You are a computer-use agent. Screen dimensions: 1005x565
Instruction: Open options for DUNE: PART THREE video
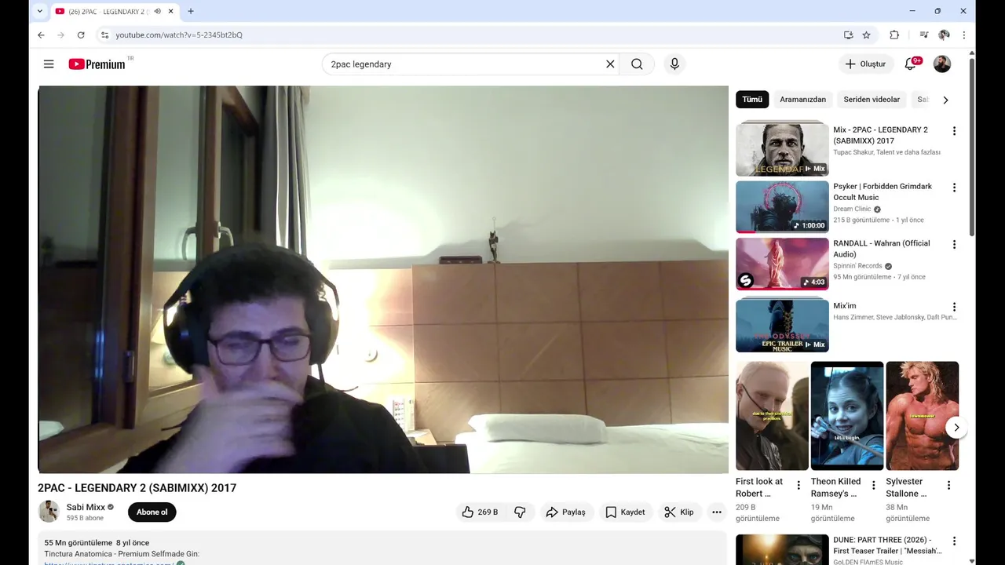(954, 541)
